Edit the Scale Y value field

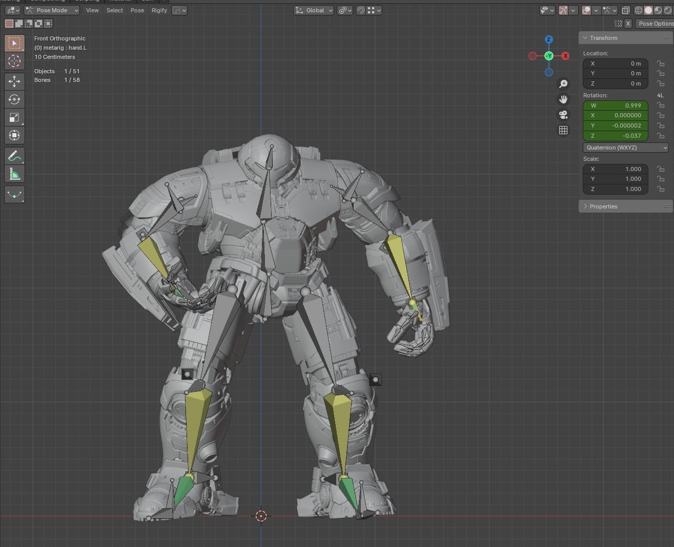point(616,179)
